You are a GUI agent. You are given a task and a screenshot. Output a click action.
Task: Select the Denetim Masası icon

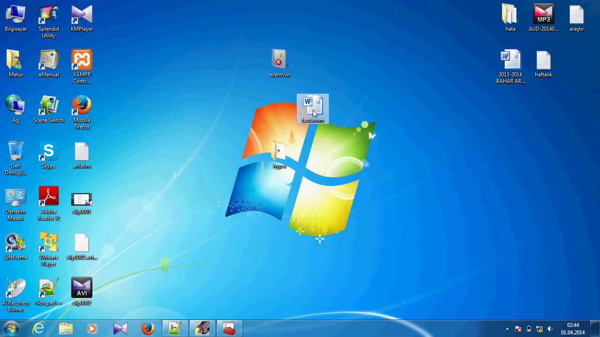pos(15,204)
